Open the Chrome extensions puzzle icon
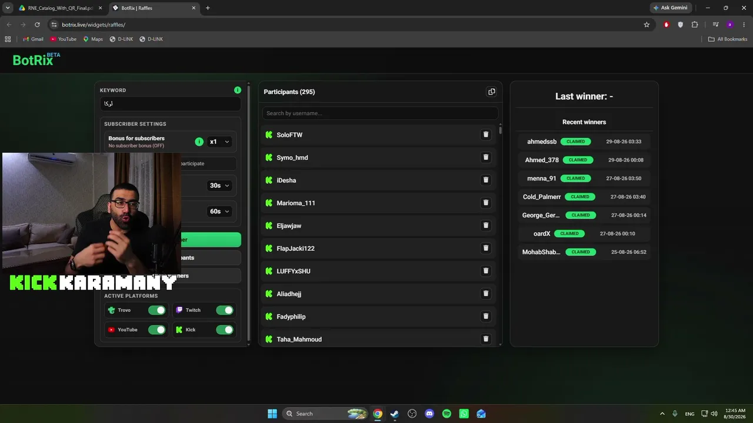The height and width of the screenshot is (423, 753). click(695, 25)
